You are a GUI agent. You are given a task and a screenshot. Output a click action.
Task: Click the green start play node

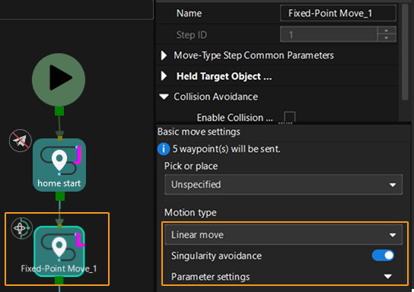pyautogui.click(x=59, y=80)
